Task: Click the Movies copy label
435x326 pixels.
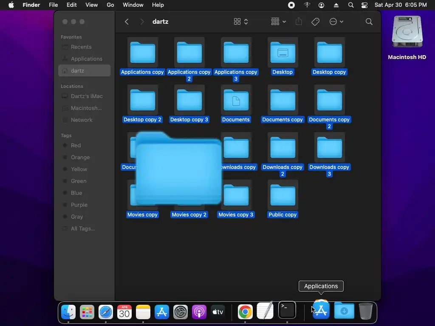Action: pos(143,214)
